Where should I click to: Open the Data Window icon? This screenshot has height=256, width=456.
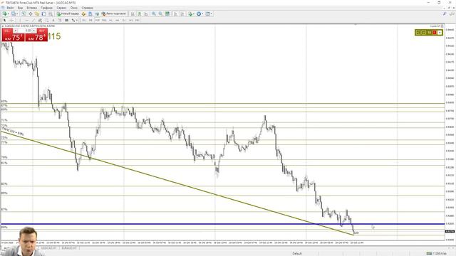coord(30,14)
